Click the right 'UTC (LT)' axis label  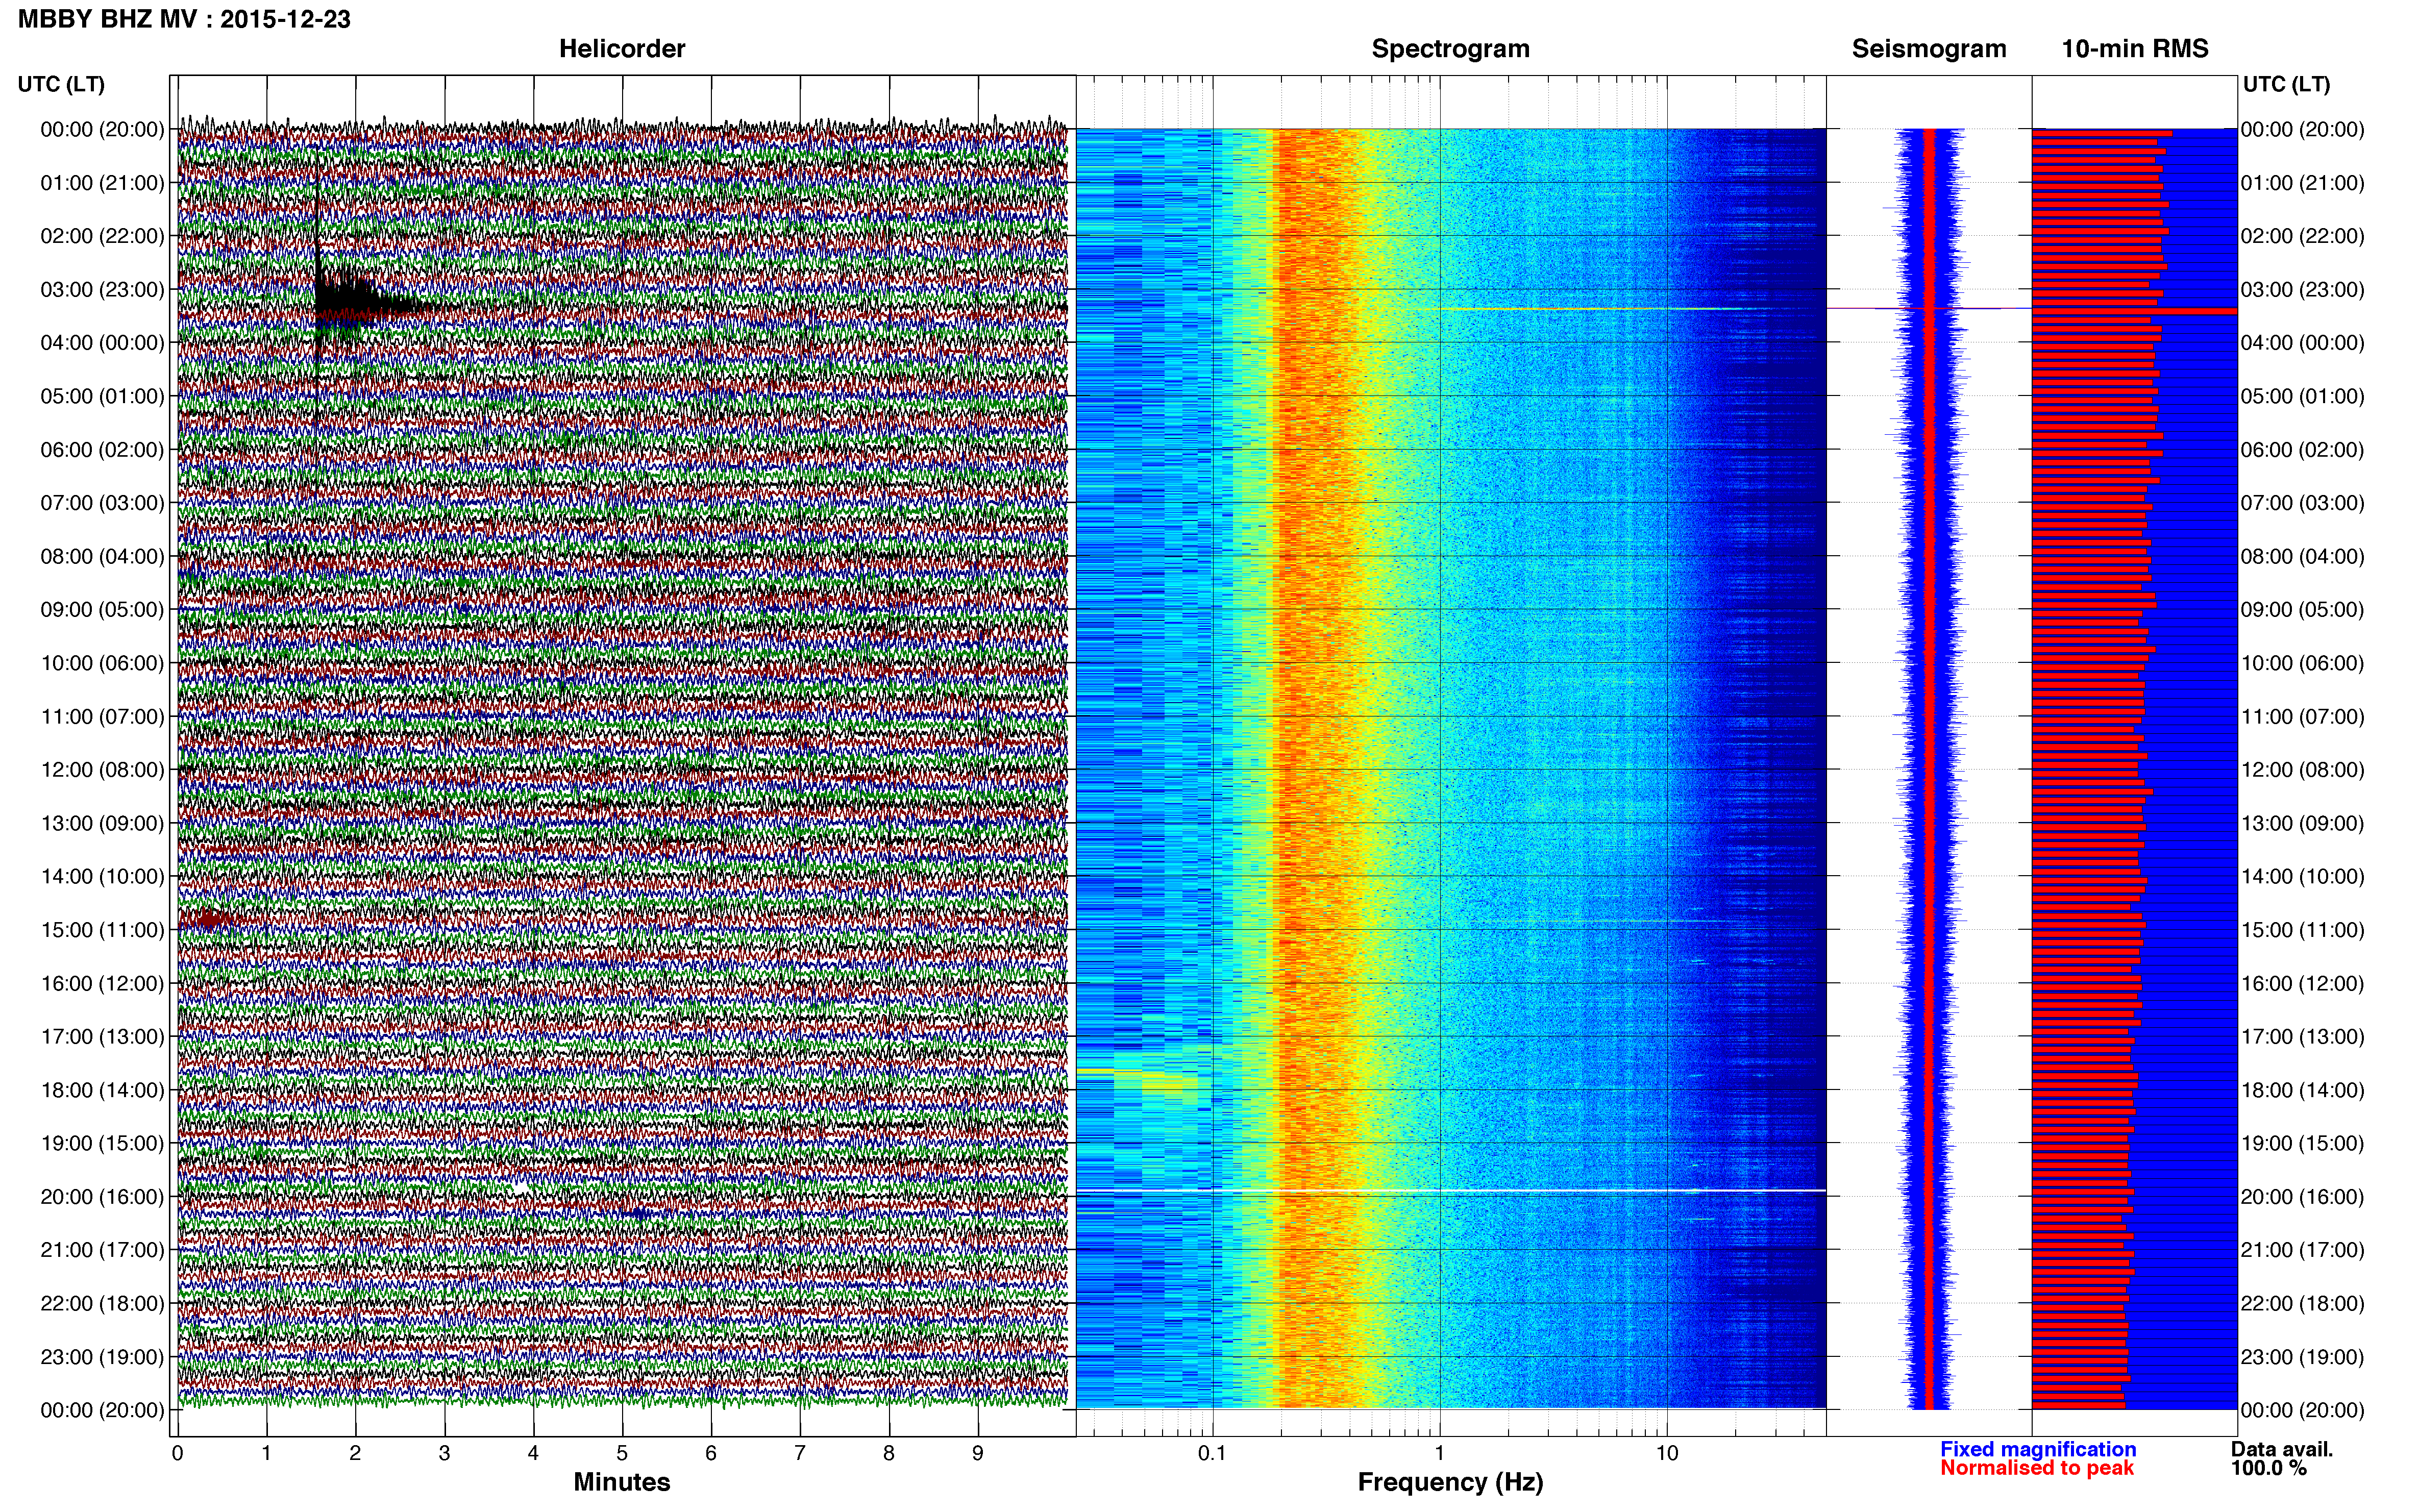point(2286,84)
